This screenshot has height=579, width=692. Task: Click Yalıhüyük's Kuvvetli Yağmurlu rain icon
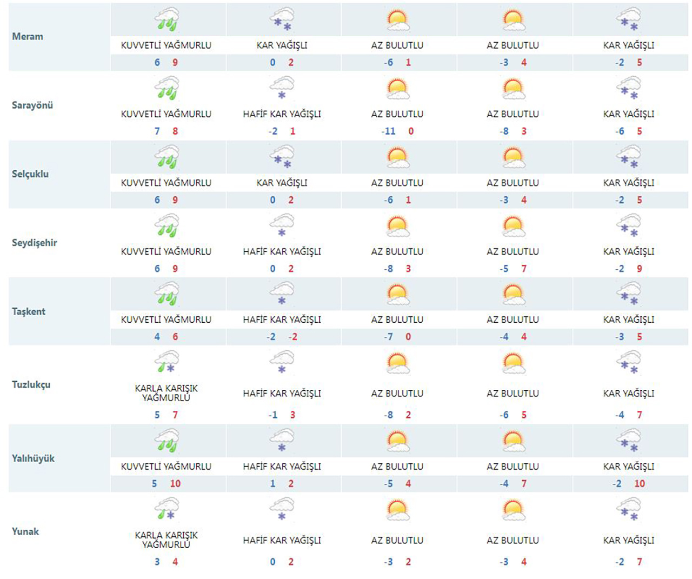pyautogui.click(x=167, y=441)
